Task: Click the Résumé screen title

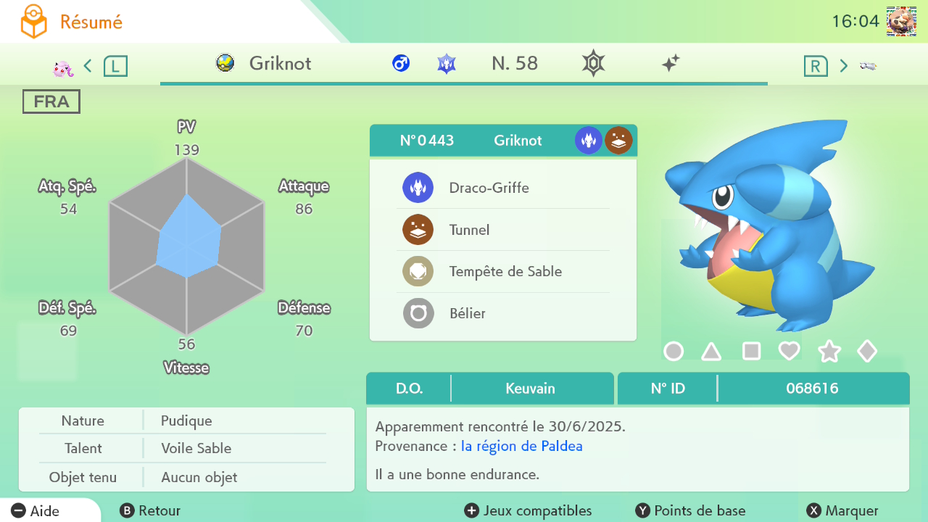Action: coord(91,22)
